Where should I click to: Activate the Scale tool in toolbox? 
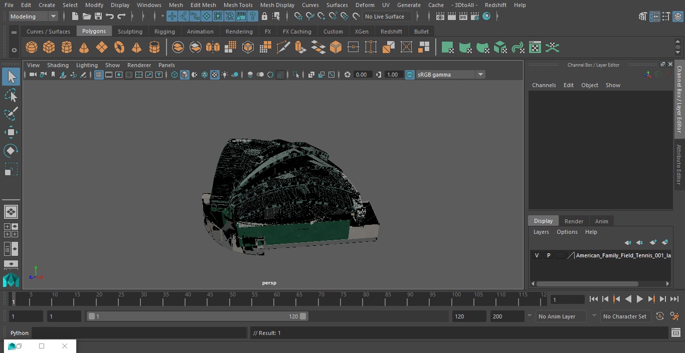11,169
